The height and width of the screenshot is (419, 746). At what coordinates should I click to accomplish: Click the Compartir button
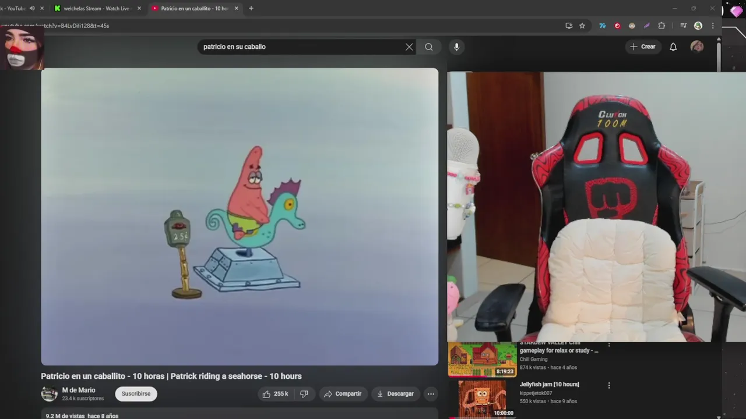point(343,394)
